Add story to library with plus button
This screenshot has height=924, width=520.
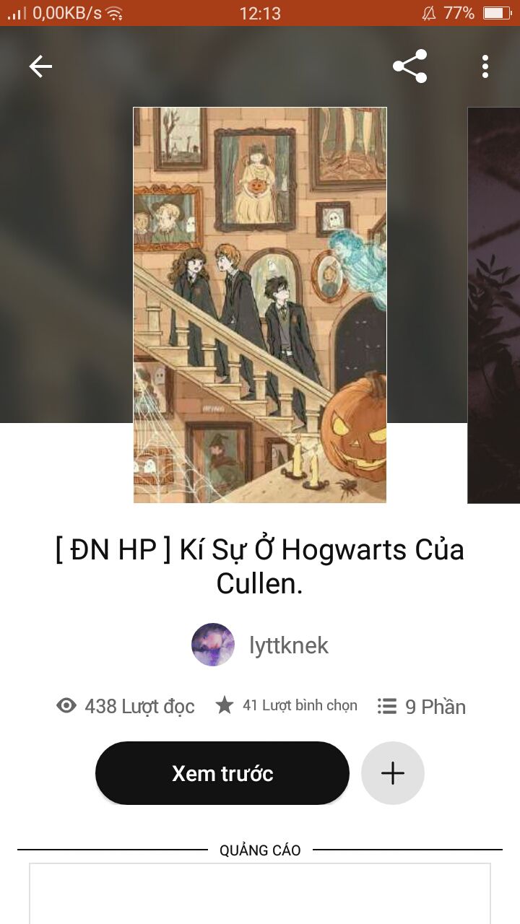point(393,773)
